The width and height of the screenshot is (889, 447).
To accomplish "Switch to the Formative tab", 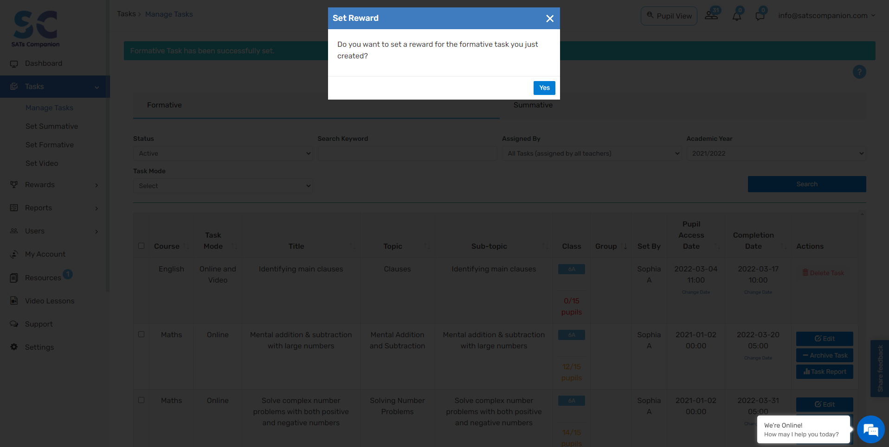I will coord(316,105).
